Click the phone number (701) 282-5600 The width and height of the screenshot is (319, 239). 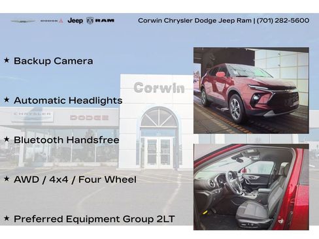(283, 20)
